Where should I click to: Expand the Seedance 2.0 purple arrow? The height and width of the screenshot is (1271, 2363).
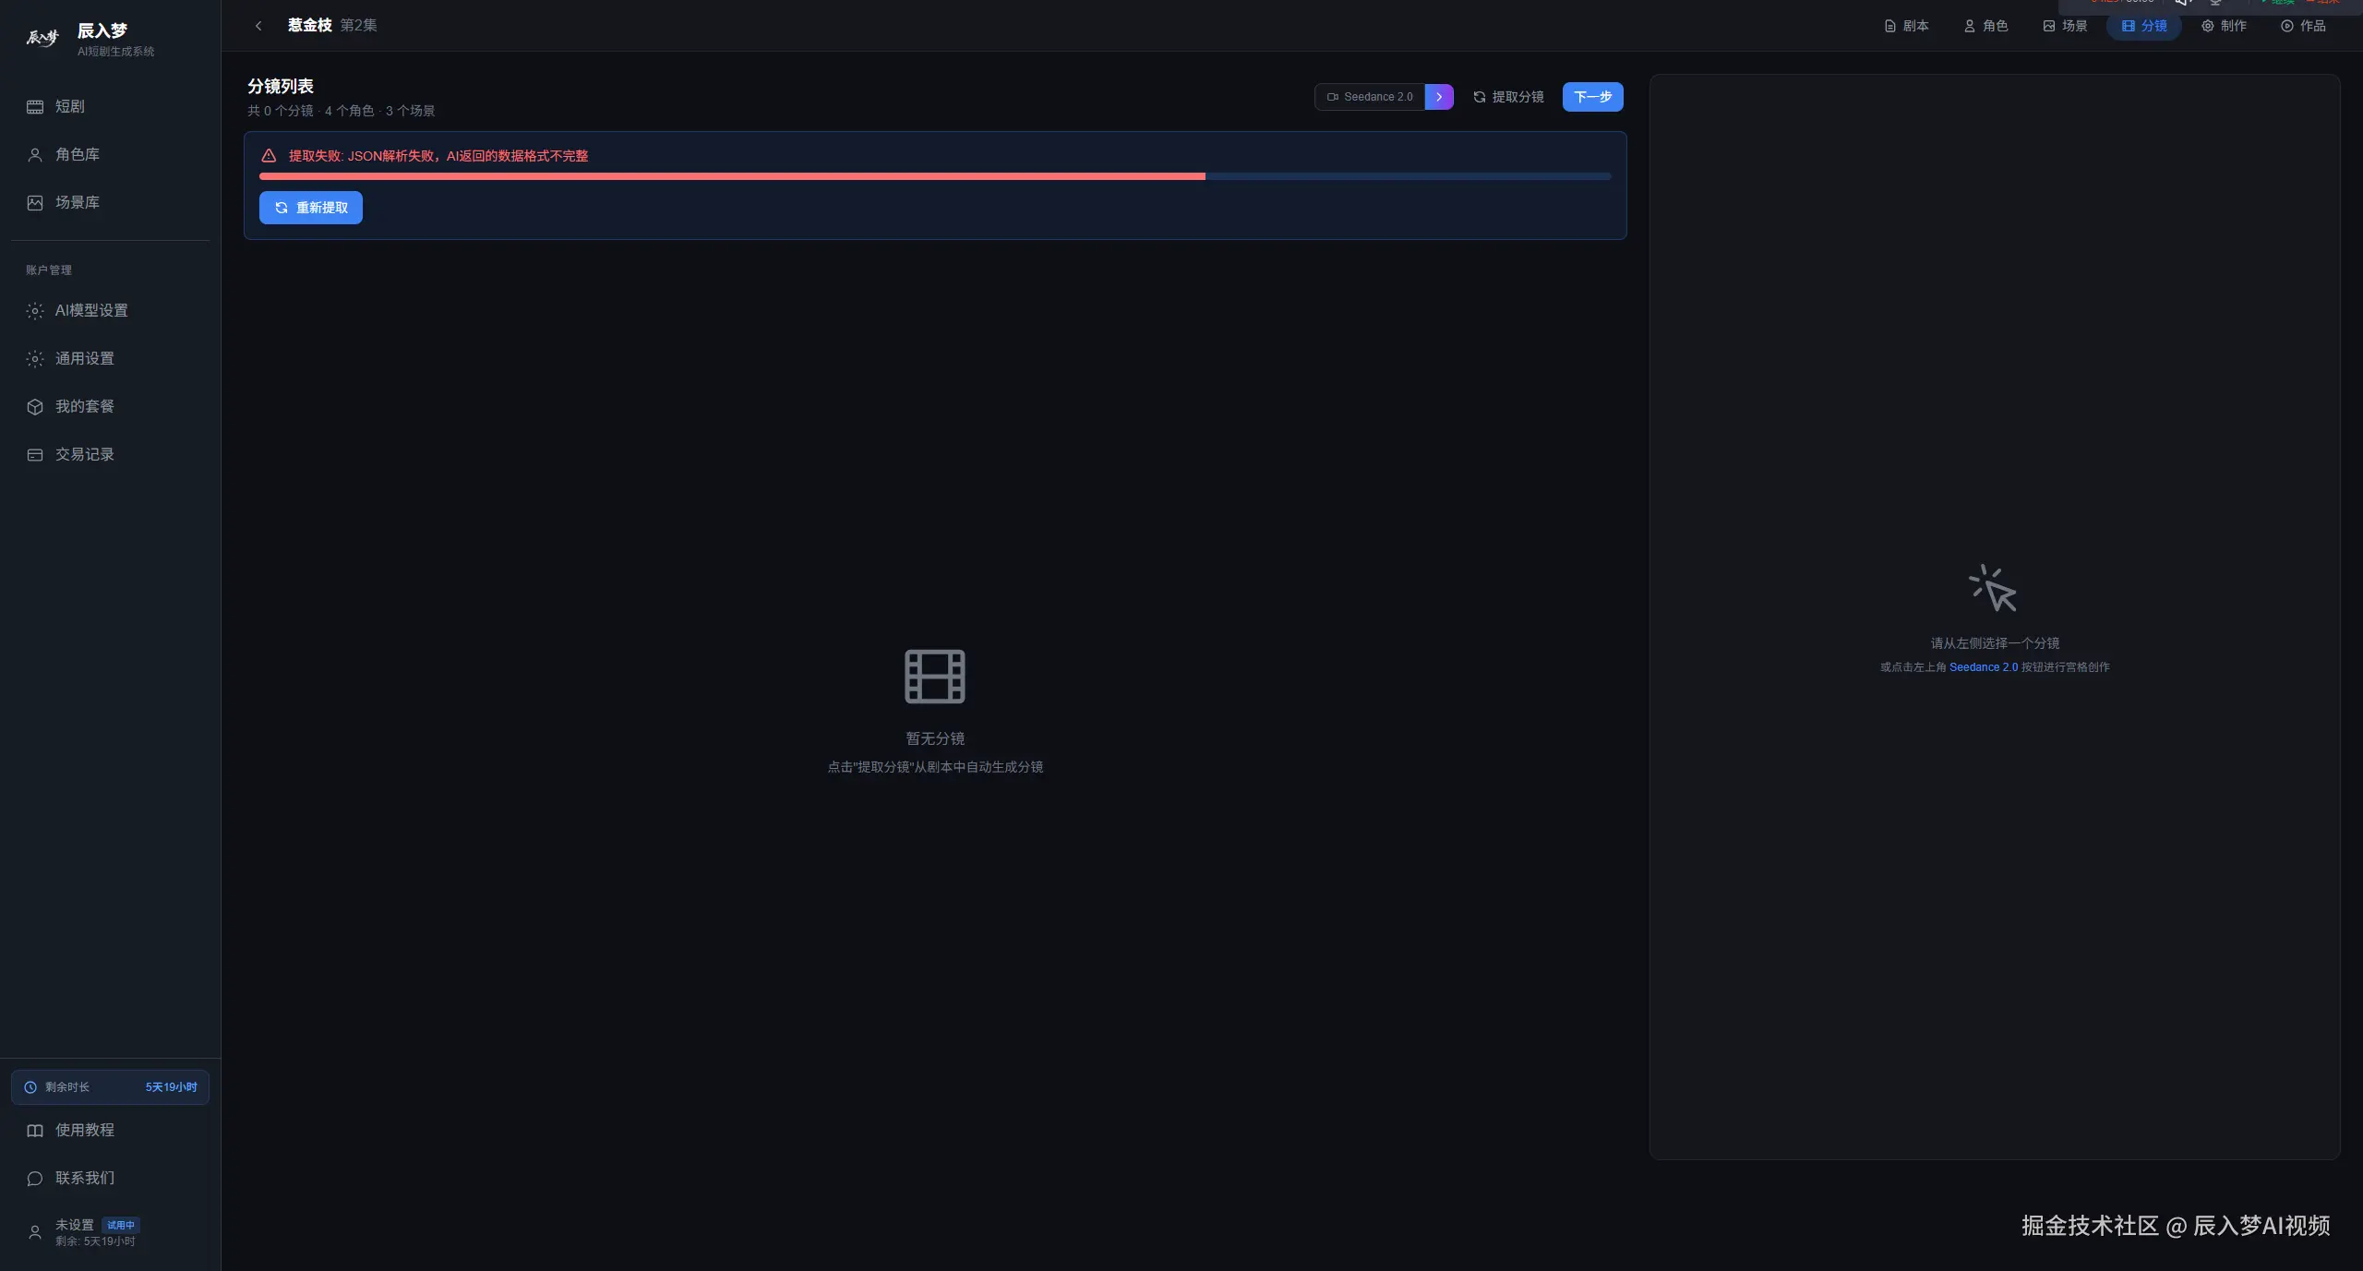pyautogui.click(x=1438, y=97)
